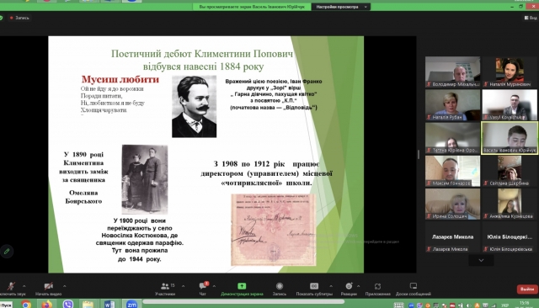This screenshot has width=539, height=308.
Task: Expand audio options arrow beside microphone
Action: coord(24,286)
